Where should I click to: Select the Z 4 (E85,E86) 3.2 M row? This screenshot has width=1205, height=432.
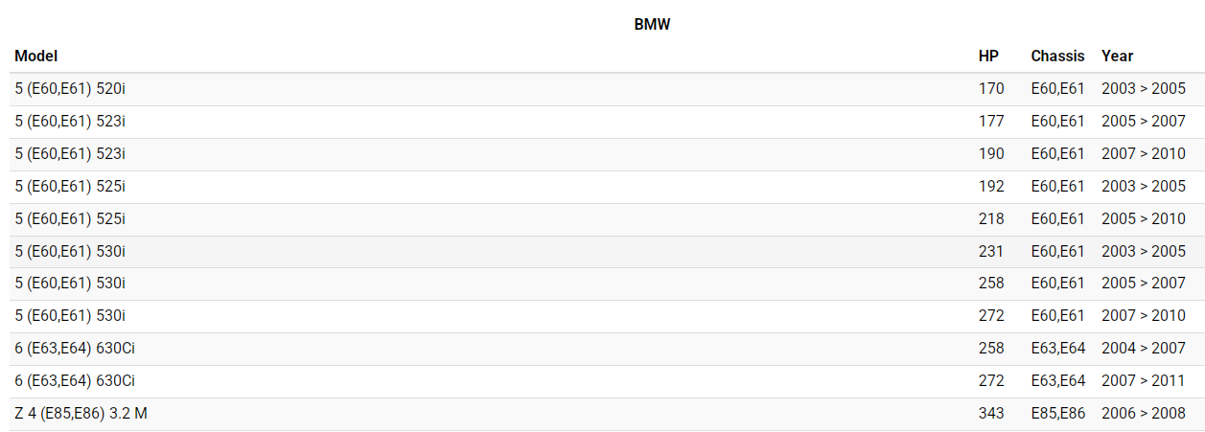(81, 414)
